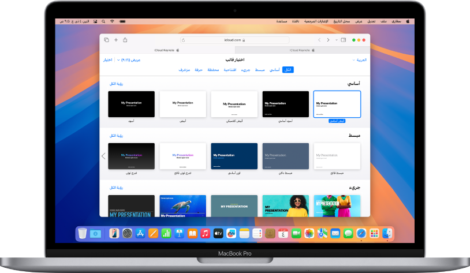The image size is (470, 273).
Task: Open the العربية language dropdown
Action: tap(359, 60)
